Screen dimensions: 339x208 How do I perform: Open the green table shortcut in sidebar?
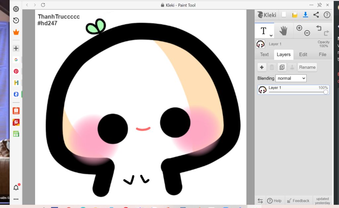tap(16, 134)
